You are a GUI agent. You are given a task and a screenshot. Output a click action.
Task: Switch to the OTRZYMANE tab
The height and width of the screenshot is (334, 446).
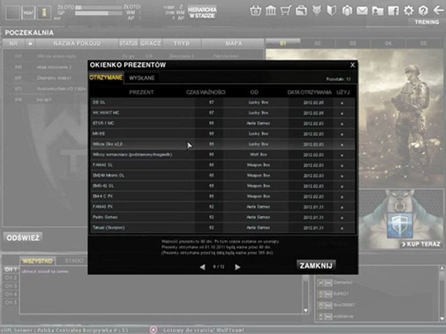[x=106, y=77]
